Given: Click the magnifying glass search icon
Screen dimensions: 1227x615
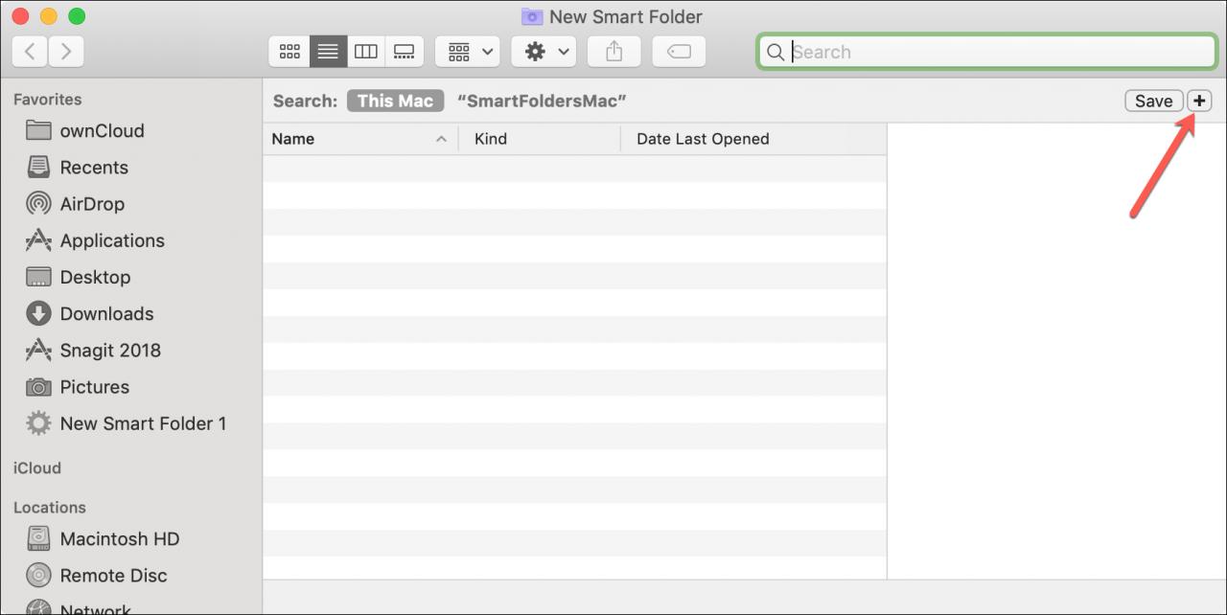Looking at the screenshot, I should click(776, 52).
